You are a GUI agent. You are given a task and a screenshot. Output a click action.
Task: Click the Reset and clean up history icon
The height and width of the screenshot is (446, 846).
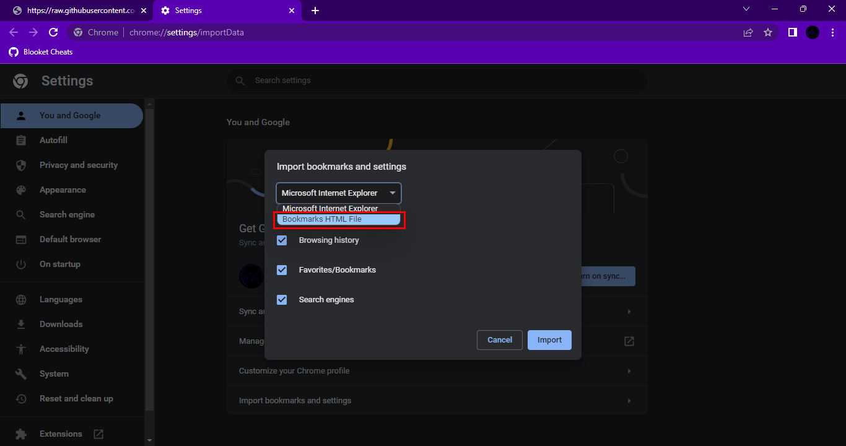21,398
